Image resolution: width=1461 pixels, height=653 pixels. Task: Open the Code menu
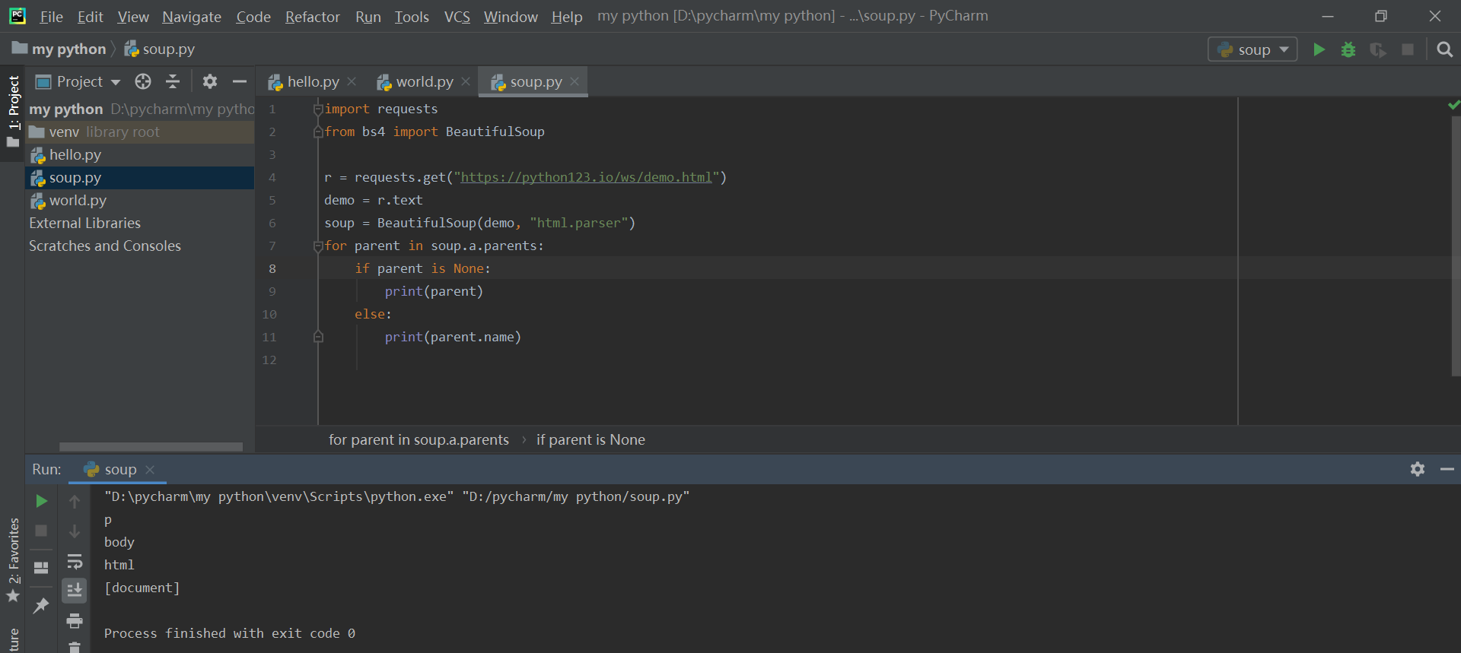tap(253, 16)
